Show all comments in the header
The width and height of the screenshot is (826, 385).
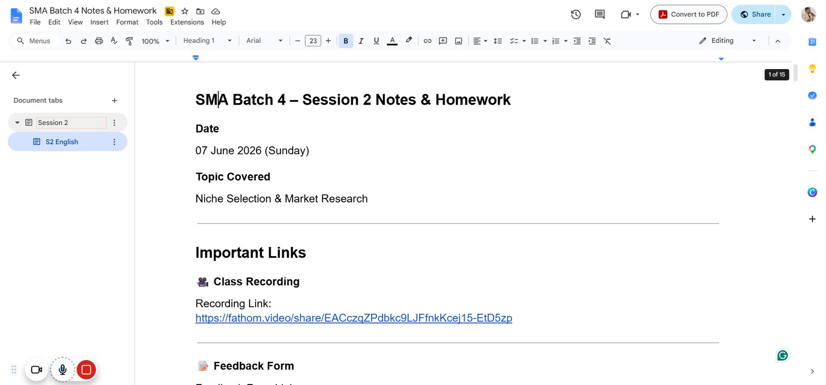tap(600, 14)
